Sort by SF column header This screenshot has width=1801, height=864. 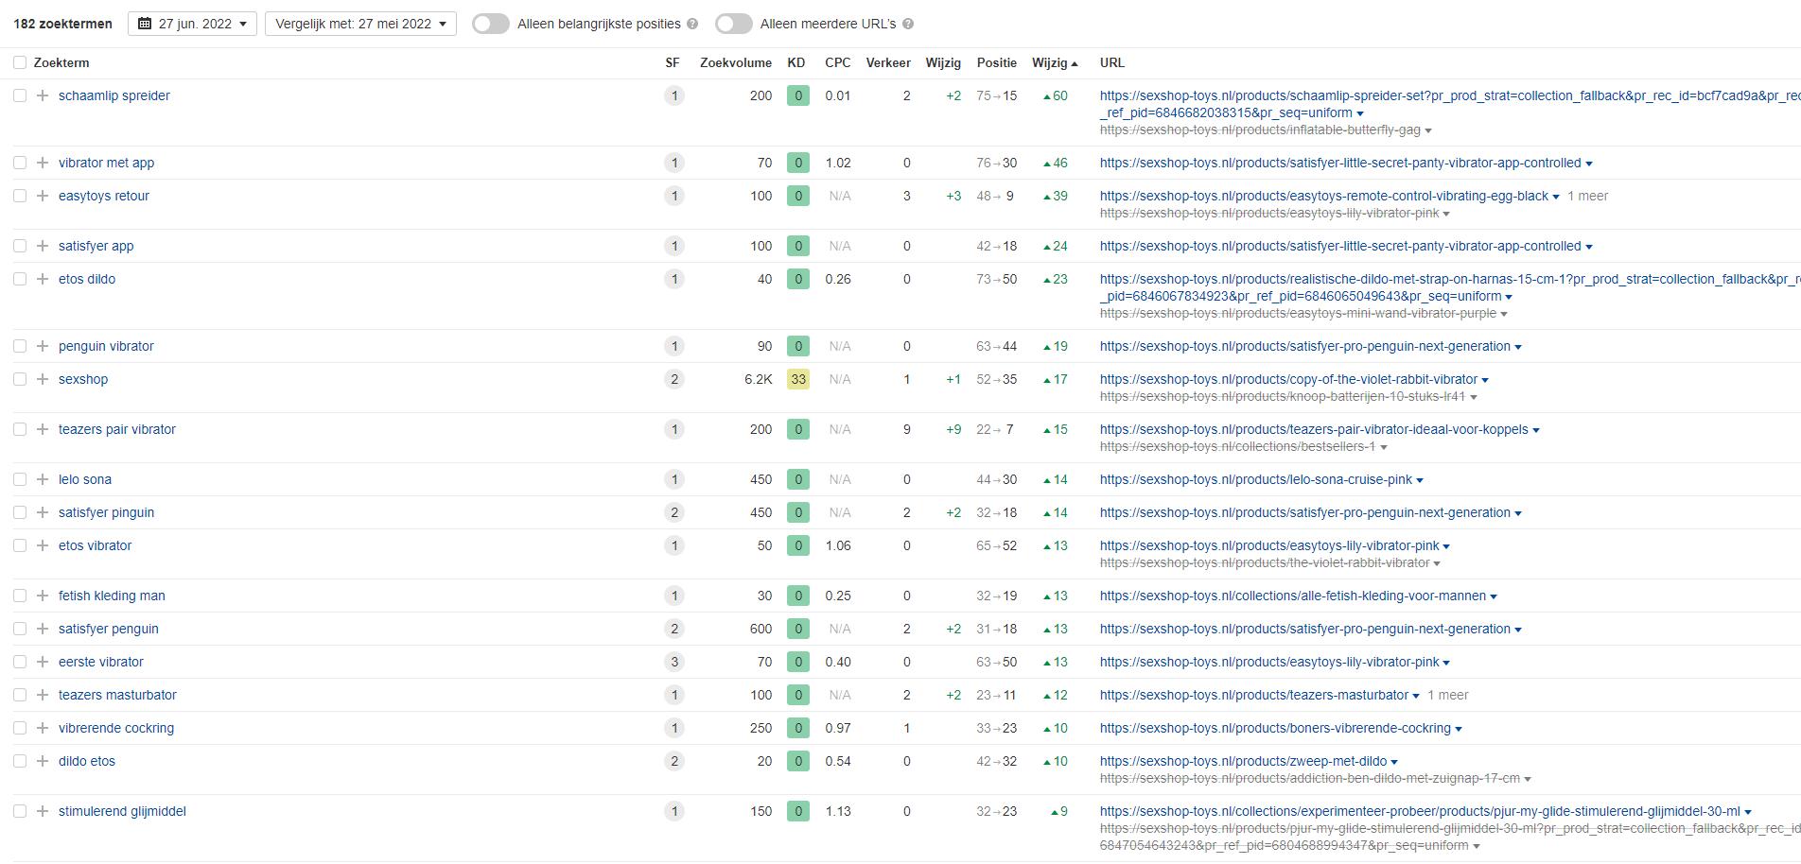pos(673,62)
